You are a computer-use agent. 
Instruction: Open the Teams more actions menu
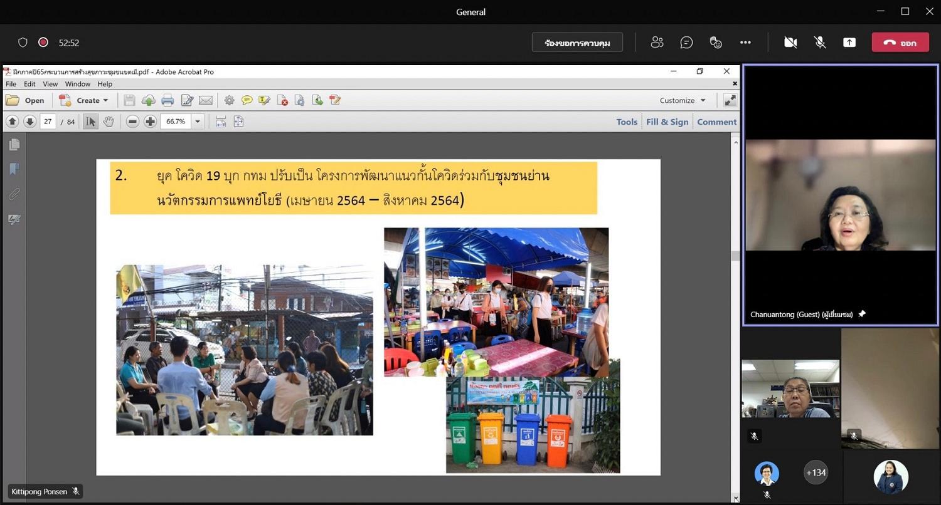click(x=745, y=43)
